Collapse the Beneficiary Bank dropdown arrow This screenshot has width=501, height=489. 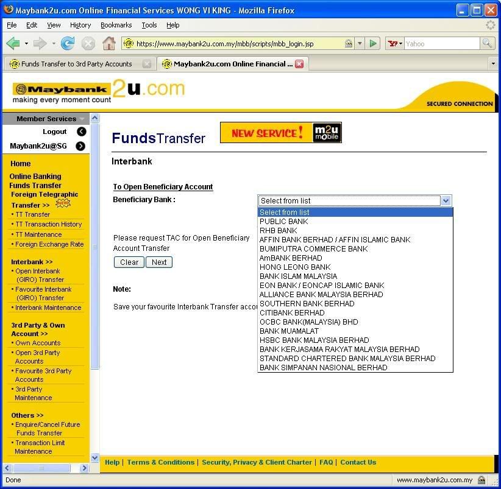pyautogui.click(x=446, y=201)
